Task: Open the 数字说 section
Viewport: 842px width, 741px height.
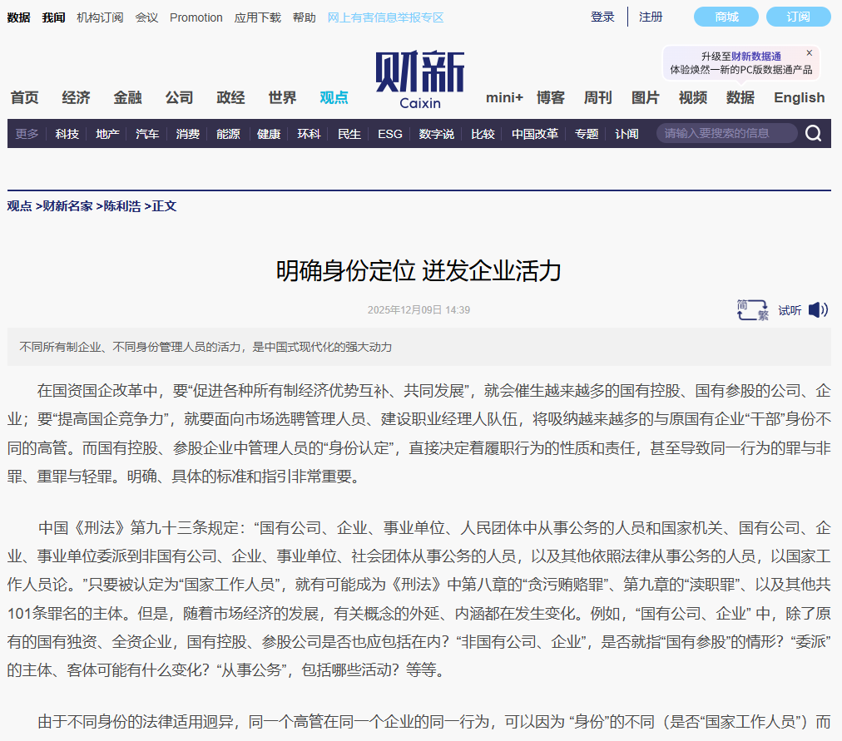Action: click(x=435, y=133)
